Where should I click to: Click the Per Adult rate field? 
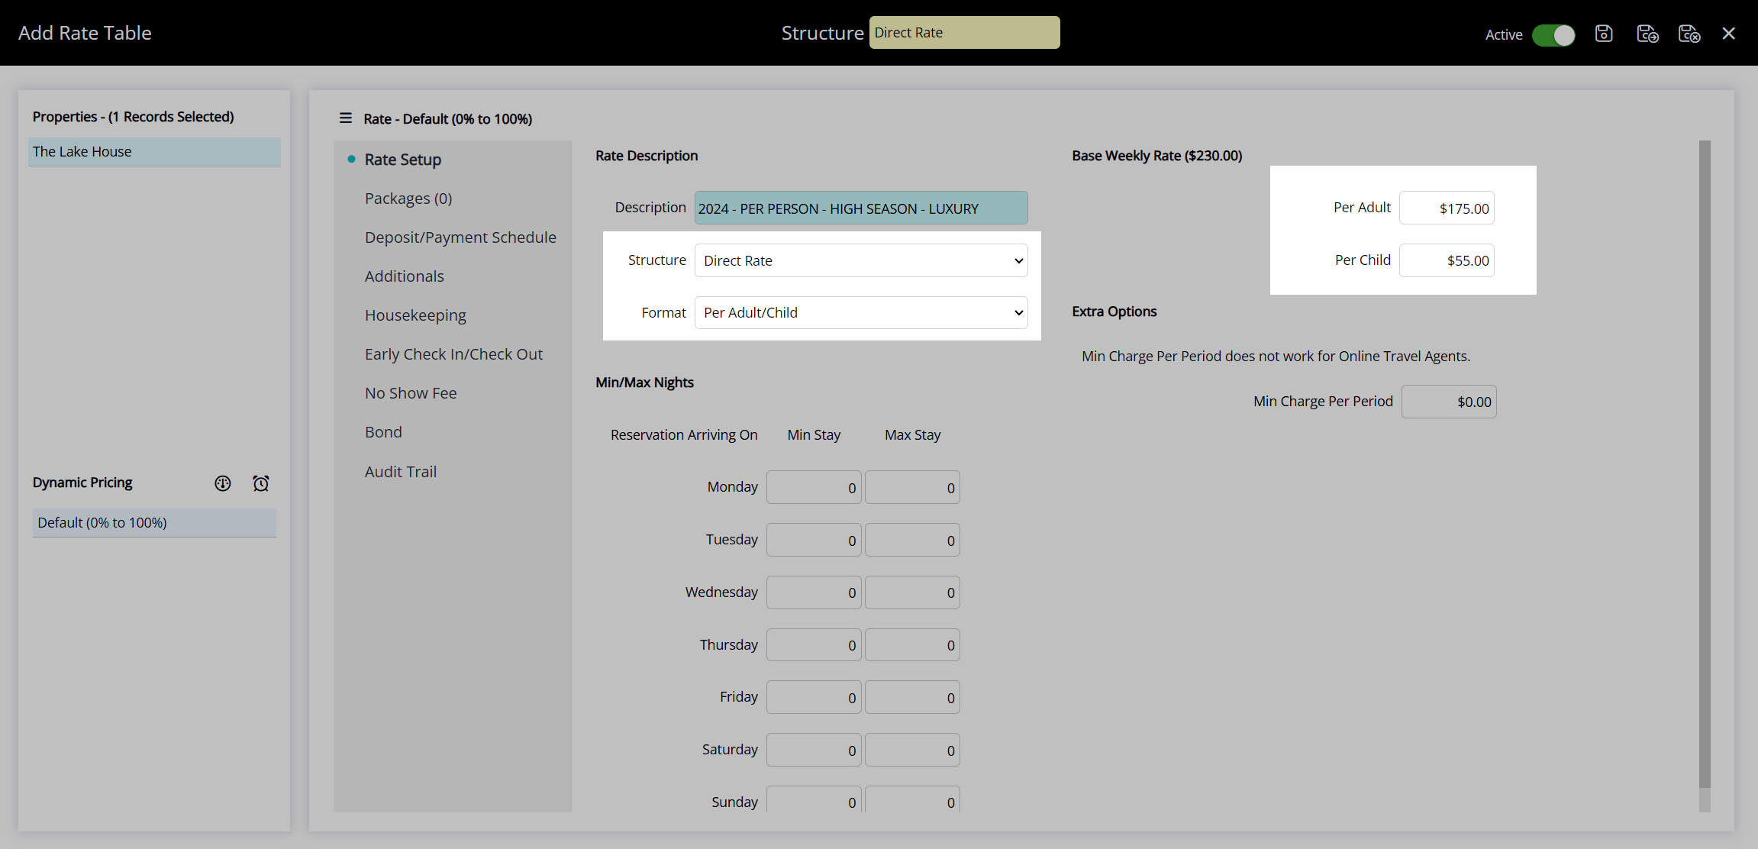(x=1447, y=208)
